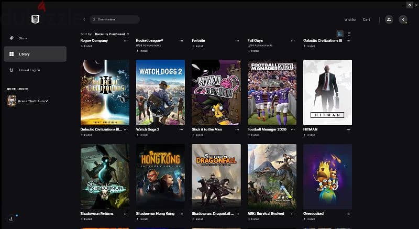Open options menu for Stick it to the Man

237,129
